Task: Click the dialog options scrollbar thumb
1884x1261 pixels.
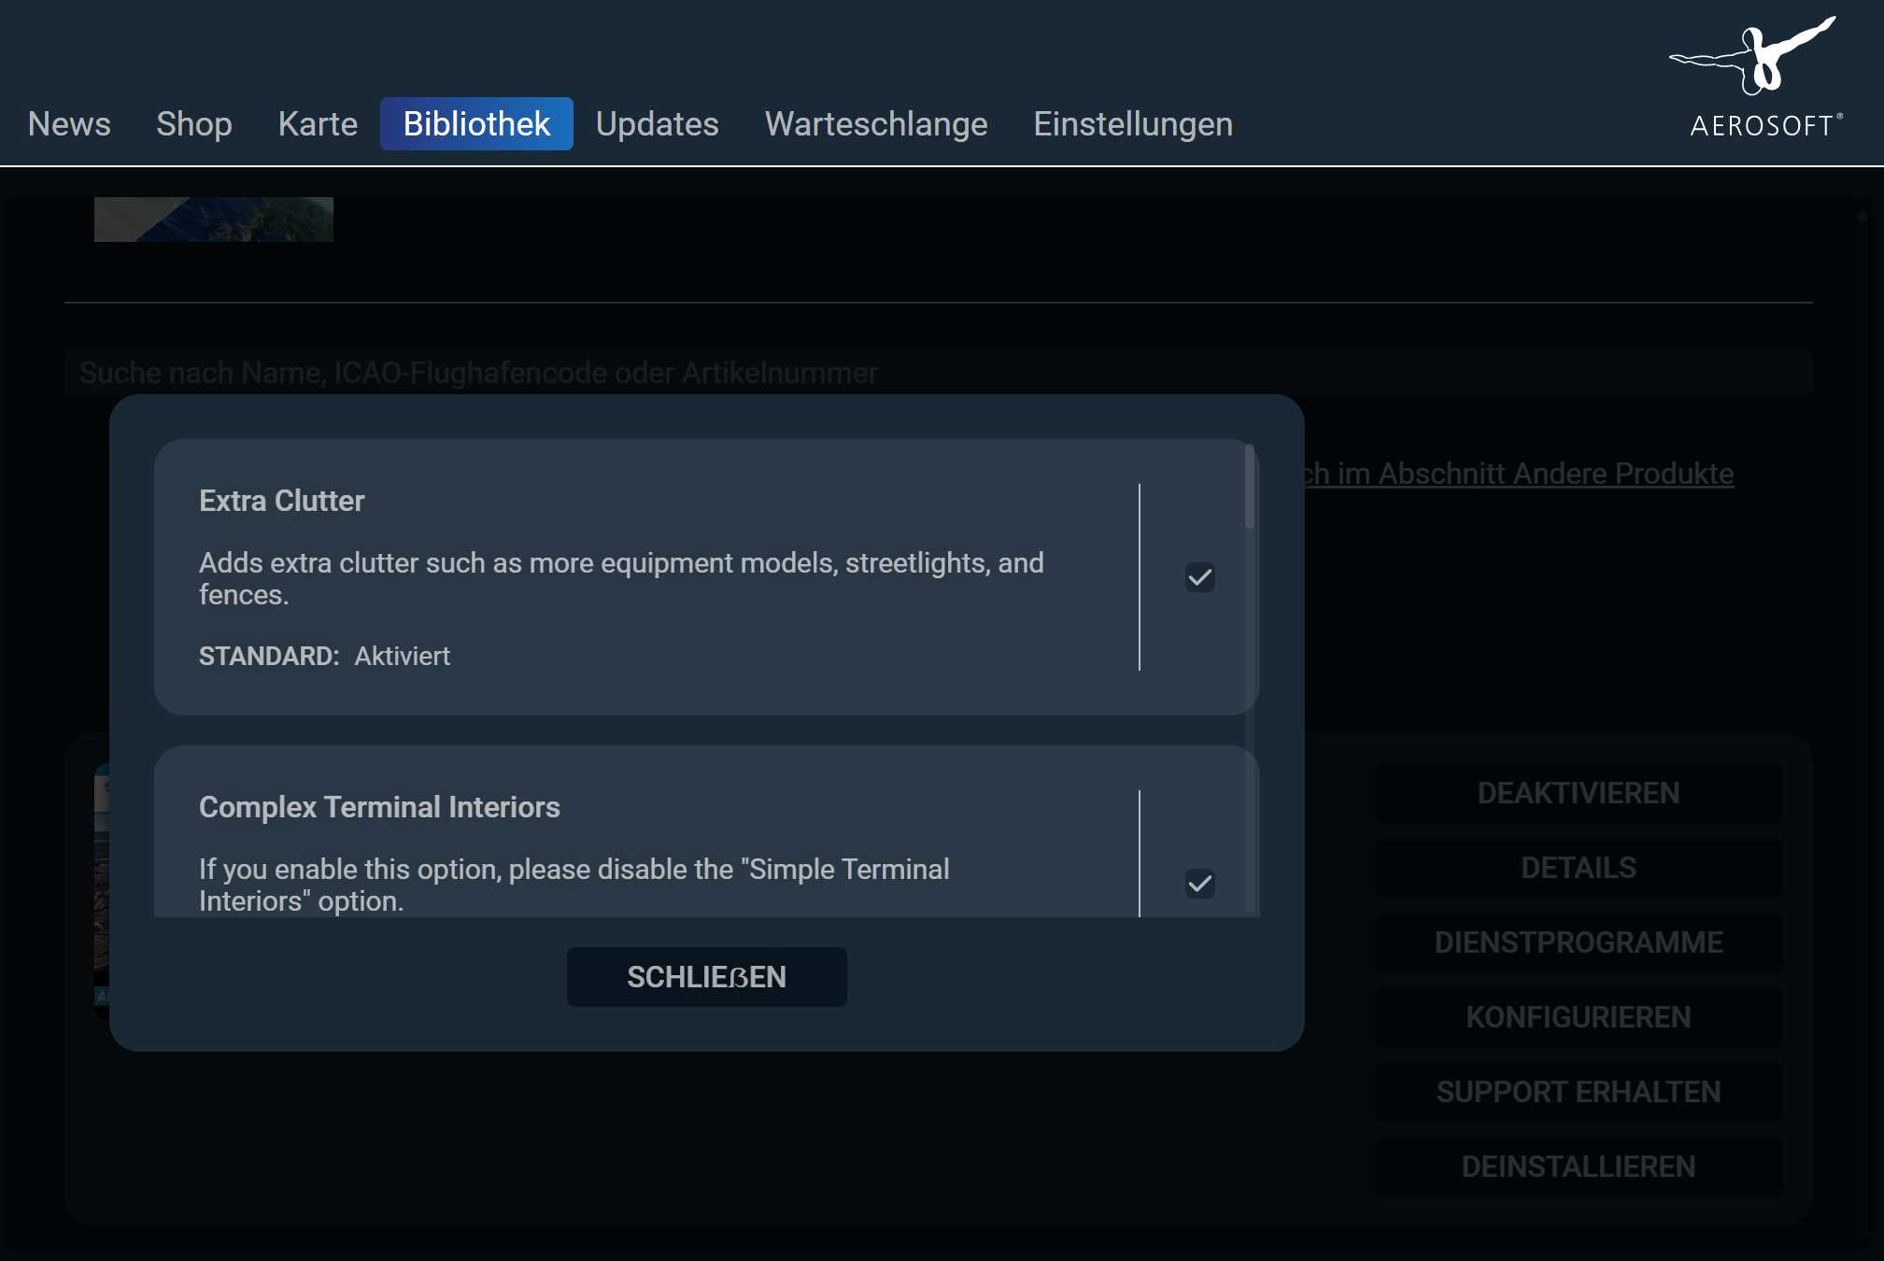Action: (x=1249, y=488)
